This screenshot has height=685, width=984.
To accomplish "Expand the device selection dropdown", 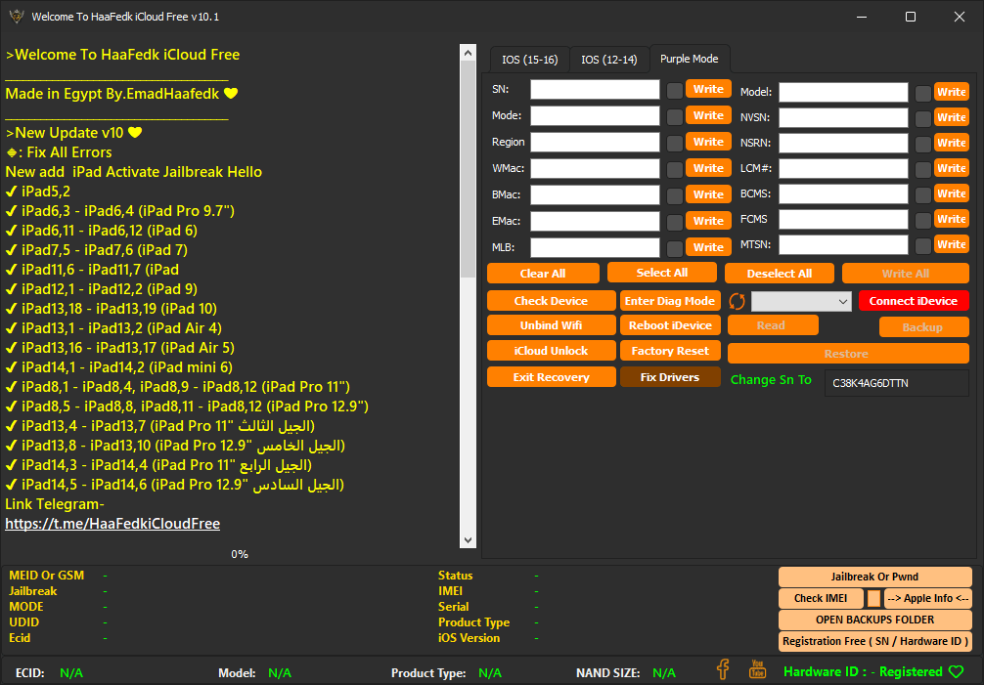I will pyautogui.click(x=843, y=302).
